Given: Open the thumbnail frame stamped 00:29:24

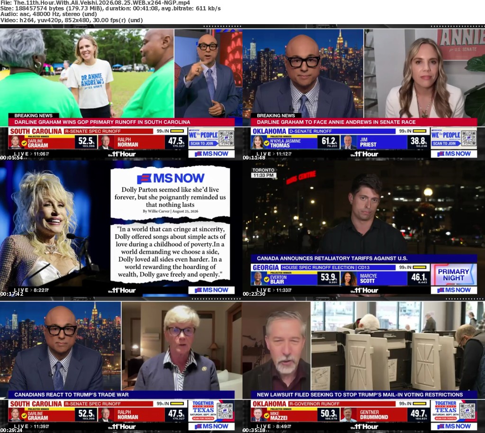Looking at the screenshot, I should [x=121, y=365].
